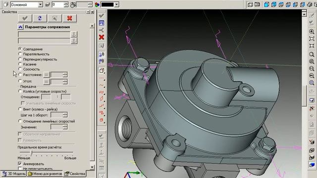Viewport: 317px width, 178px height.
Task: Select Винт (колесо - рейка) radio option
Action: point(20,109)
